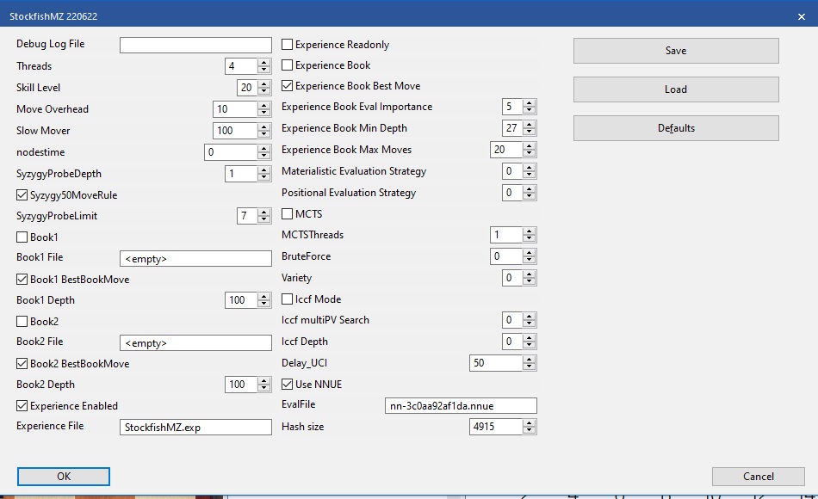The height and width of the screenshot is (499, 818).
Task: Increase Book1 Depth with up arrow
Action: (x=264, y=296)
